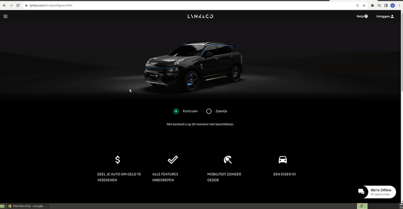
Task: Toggle the browser side panel icon
Action: click(386, 6)
